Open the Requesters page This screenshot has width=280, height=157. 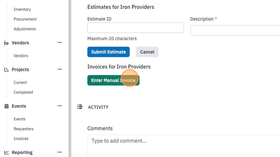pos(23,129)
